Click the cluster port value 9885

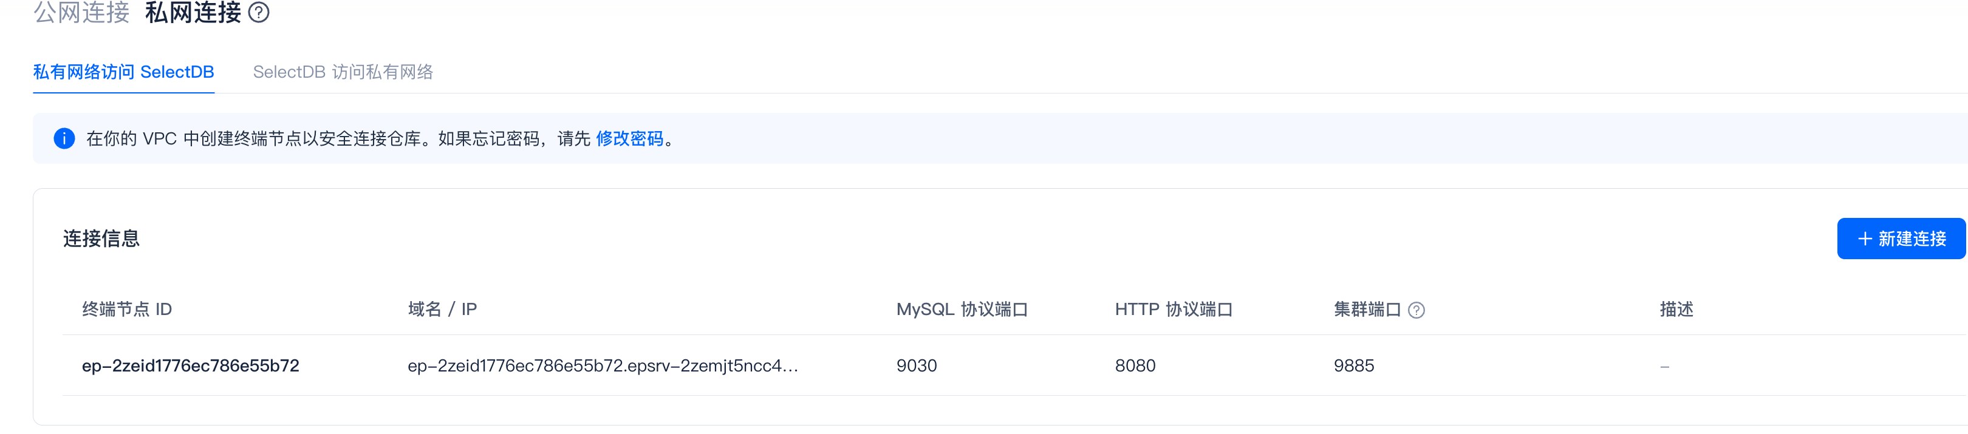click(x=1354, y=366)
